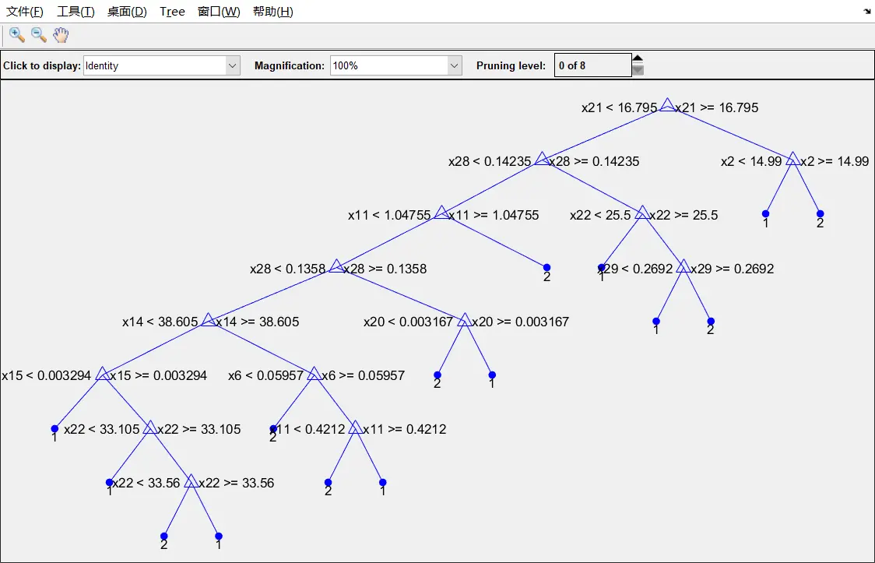This screenshot has height=563, width=875.
Task: Click the x11 < 1.04755 node triangle
Action: (441, 212)
